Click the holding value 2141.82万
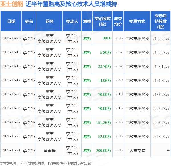 pyautogui.click(x=161, y=81)
